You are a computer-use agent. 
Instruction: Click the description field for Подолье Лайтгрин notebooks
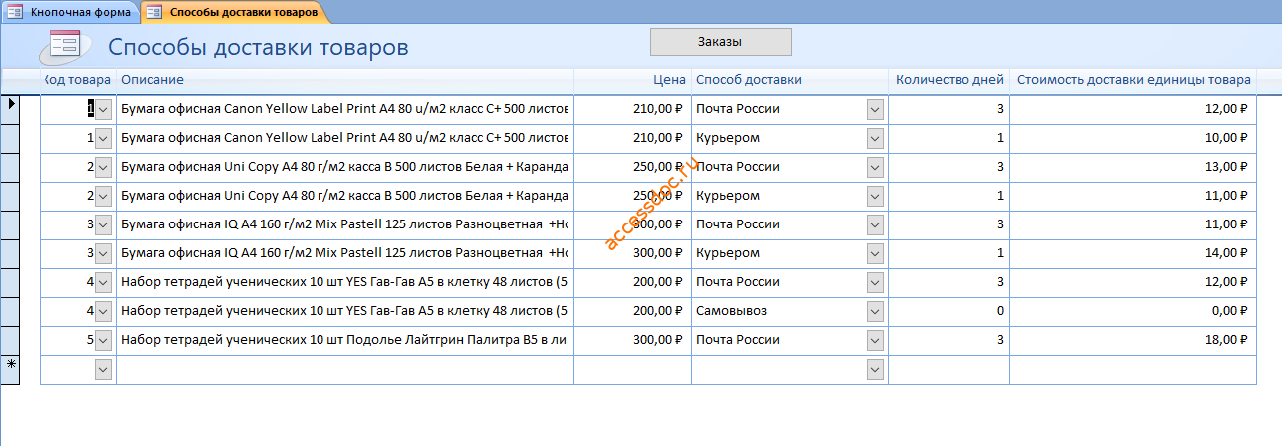click(x=344, y=340)
